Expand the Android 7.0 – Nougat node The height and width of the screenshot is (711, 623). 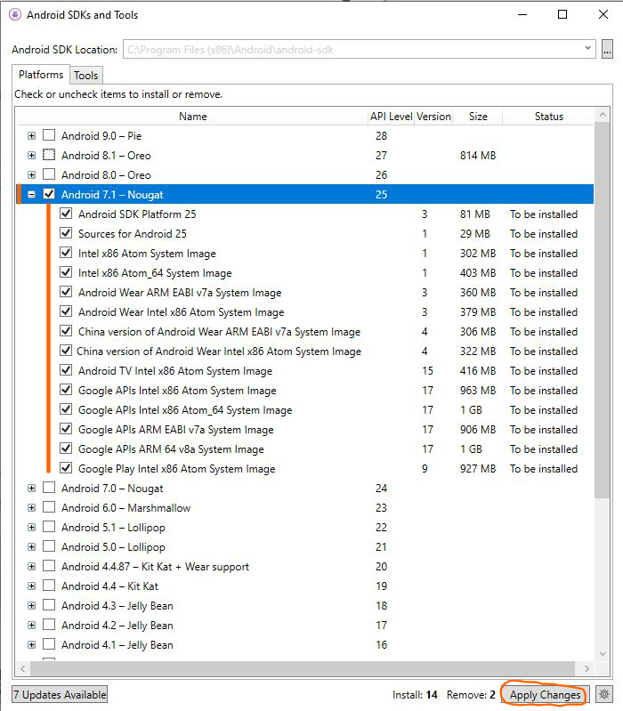[32, 489]
